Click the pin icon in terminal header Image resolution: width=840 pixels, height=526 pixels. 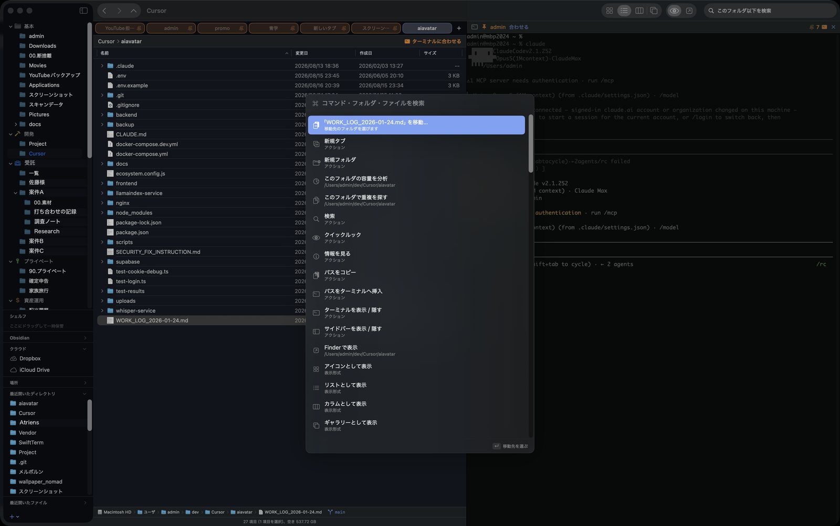pyautogui.click(x=484, y=27)
